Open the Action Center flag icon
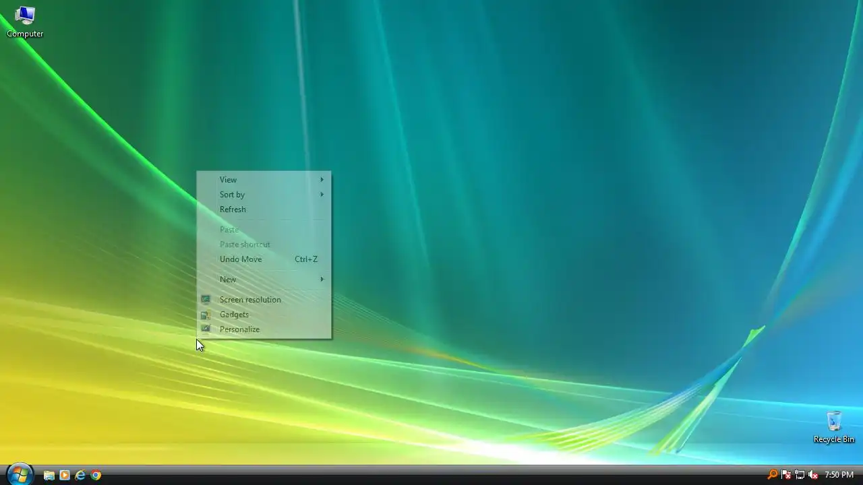The height and width of the screenshot is (485, 863). [x=786, y=475]
